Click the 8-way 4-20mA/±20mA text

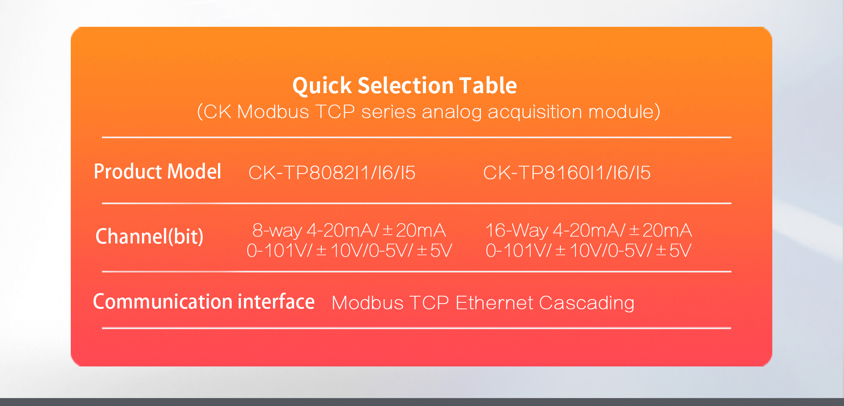[x=349, y=230]
